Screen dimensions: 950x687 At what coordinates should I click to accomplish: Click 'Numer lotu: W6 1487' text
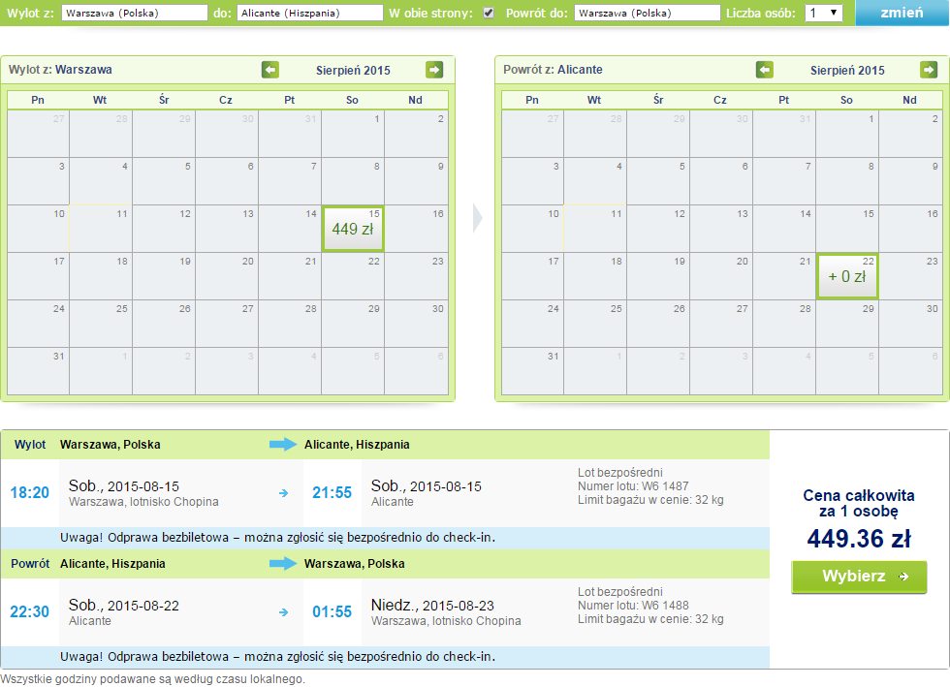pos(633,485)
